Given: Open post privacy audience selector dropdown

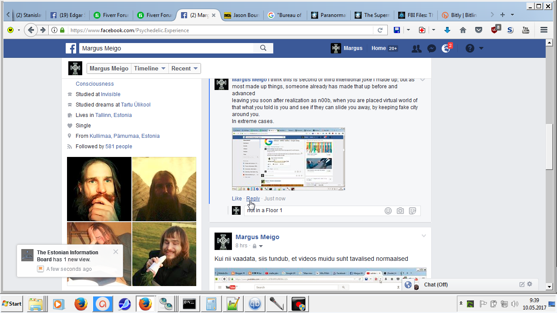Looking at the screenshot, I should 258,246.
